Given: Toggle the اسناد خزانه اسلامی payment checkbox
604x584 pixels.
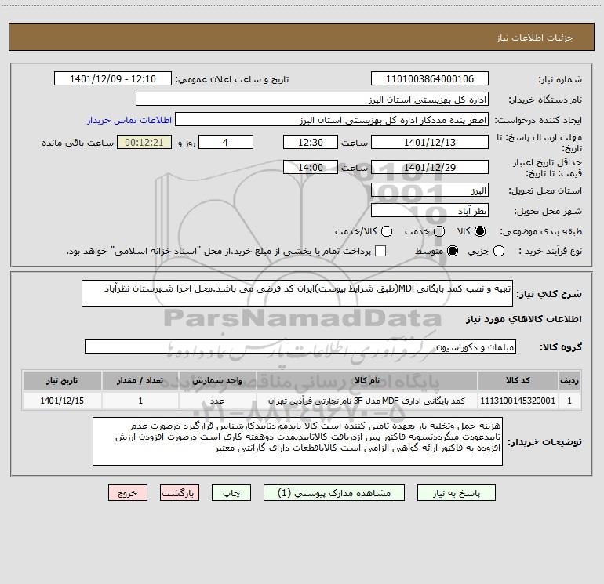Looking at the screenshot, I should click(x=380, y=251).
